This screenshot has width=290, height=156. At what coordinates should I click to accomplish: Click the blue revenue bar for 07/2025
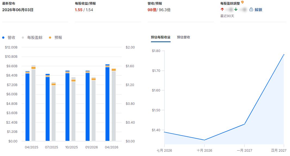pos(48,107)
